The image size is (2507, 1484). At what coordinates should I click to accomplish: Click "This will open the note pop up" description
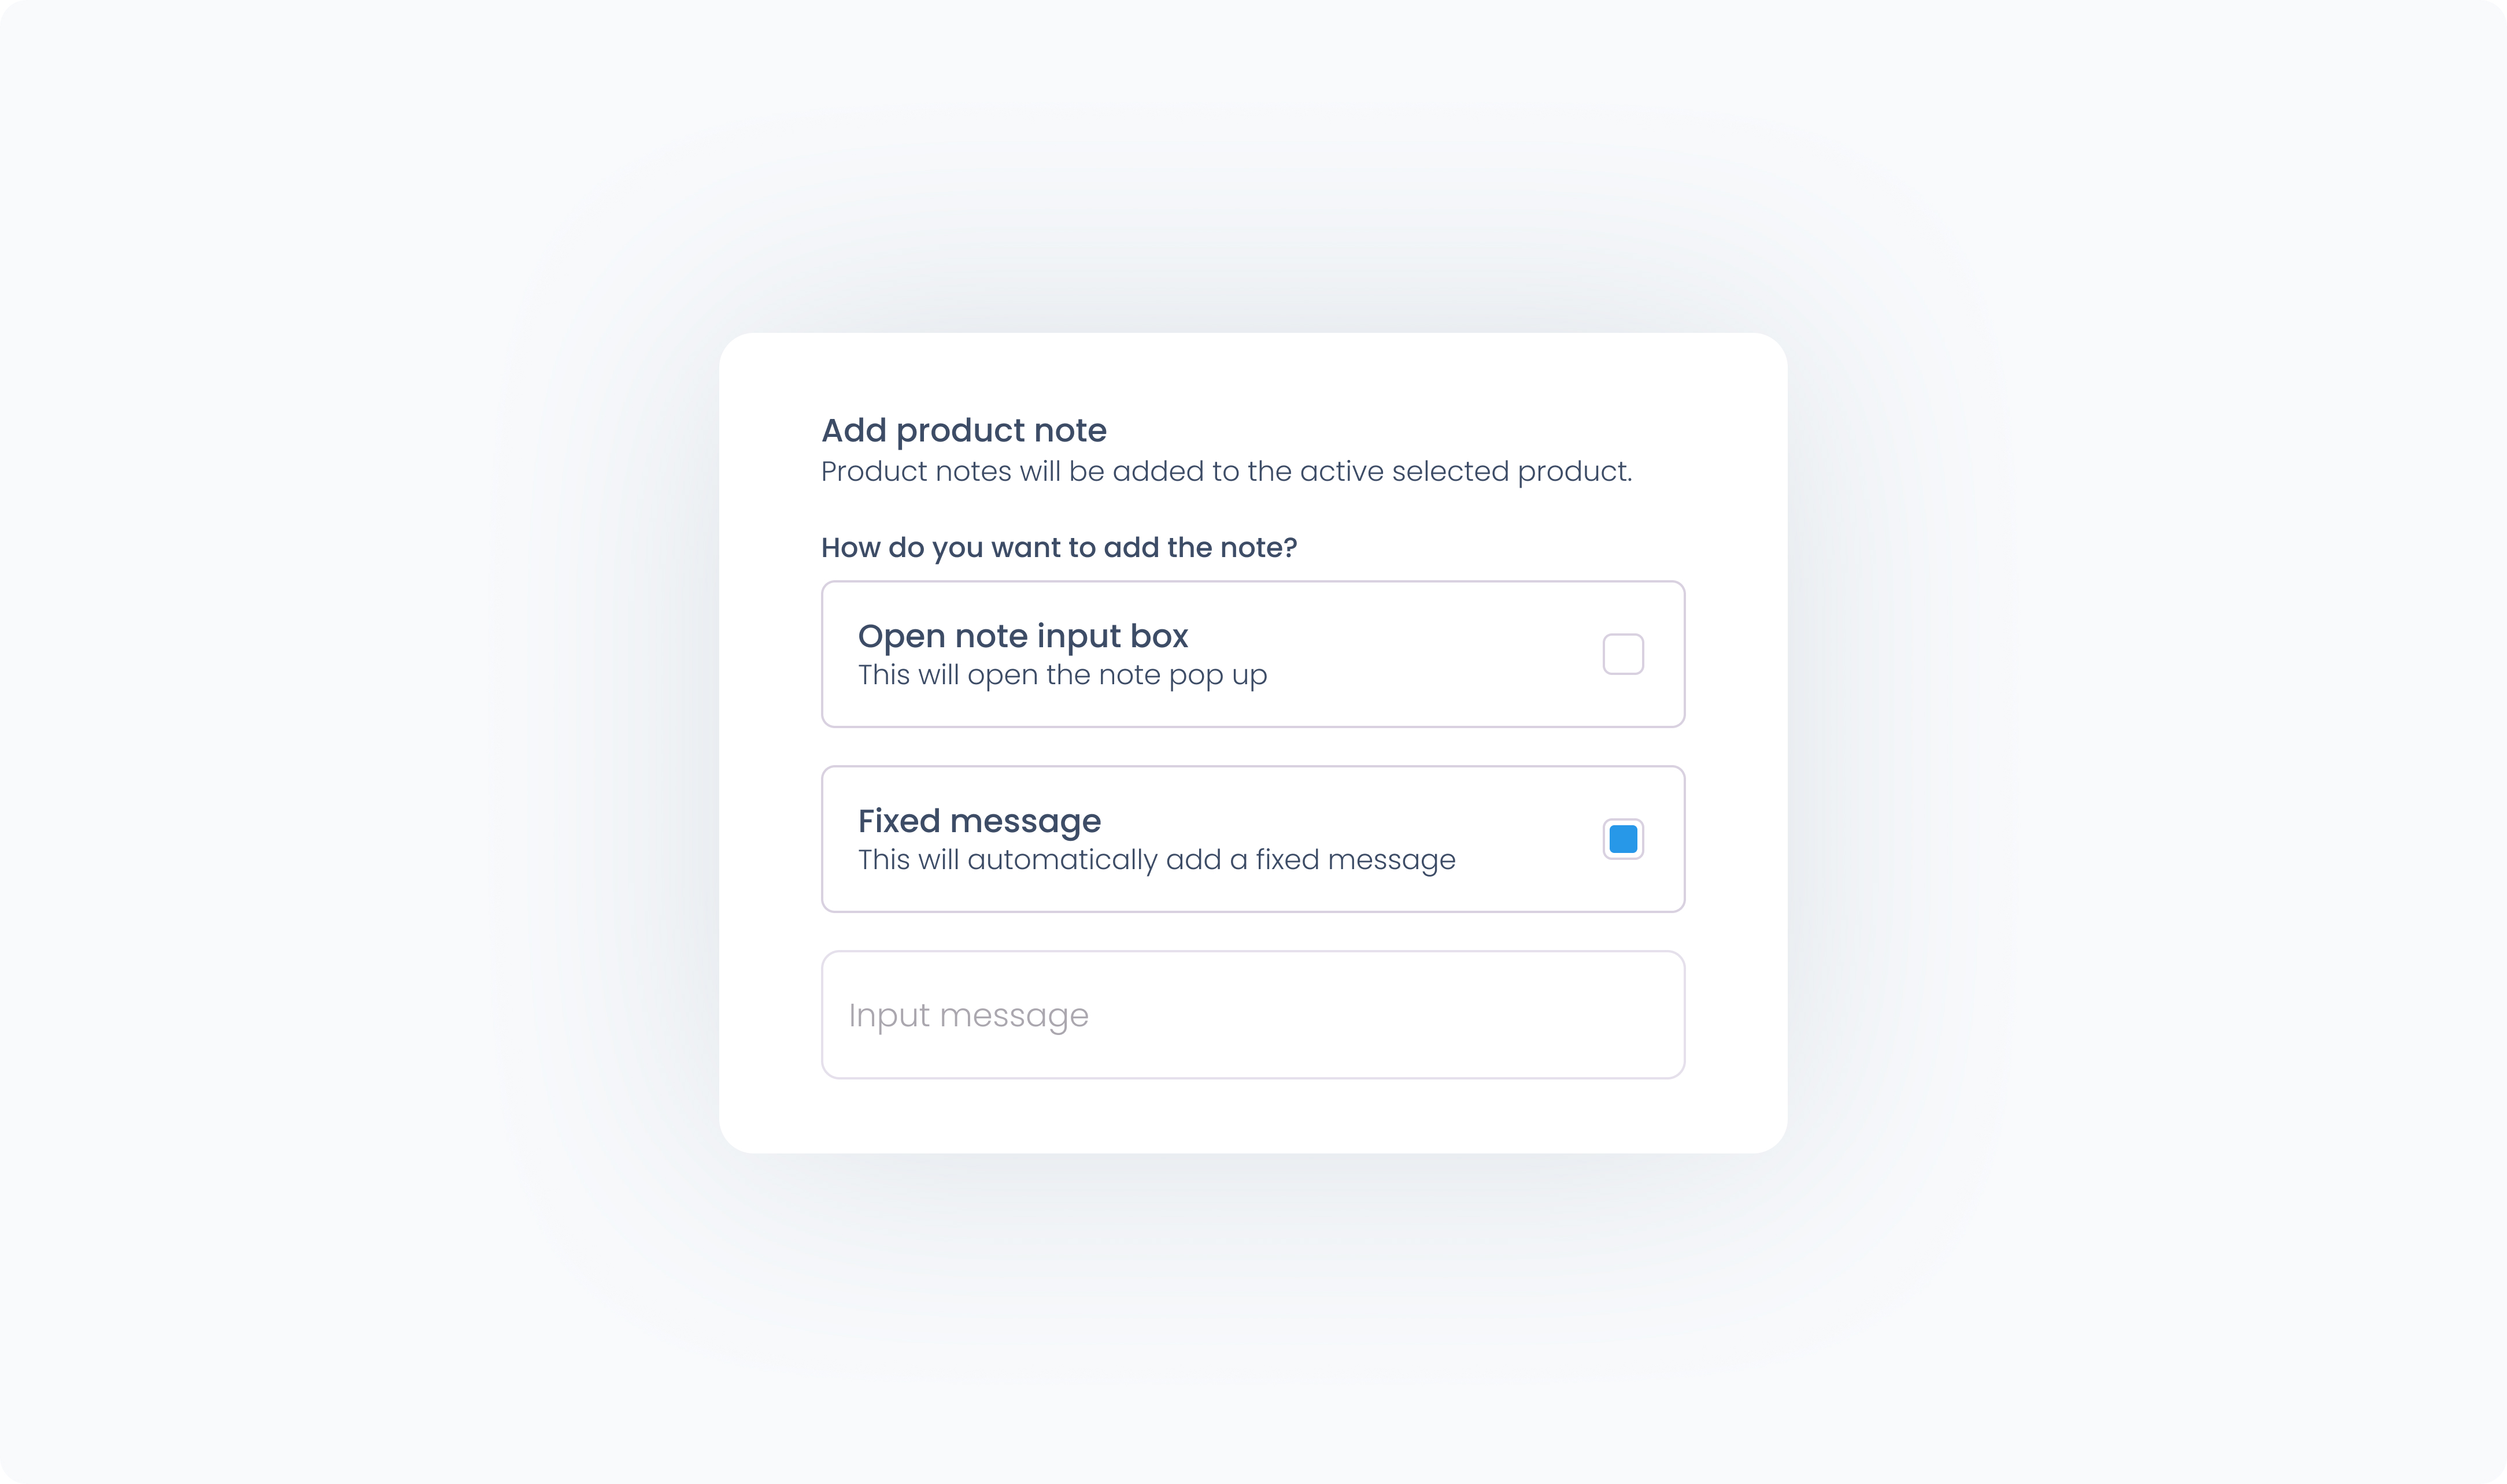(x=1063, y=676)
